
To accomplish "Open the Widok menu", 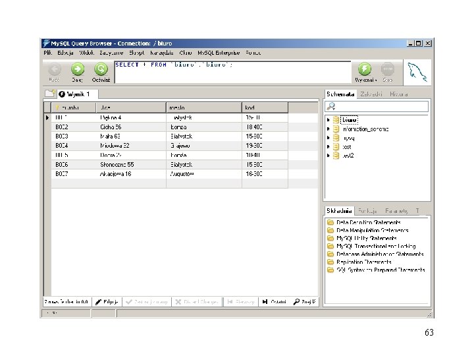I will [87, 53].
